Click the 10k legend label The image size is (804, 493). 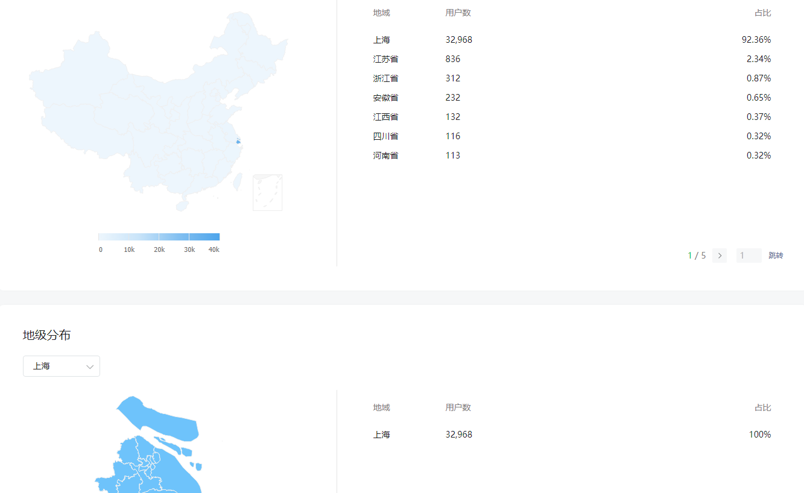click(129, 250)
